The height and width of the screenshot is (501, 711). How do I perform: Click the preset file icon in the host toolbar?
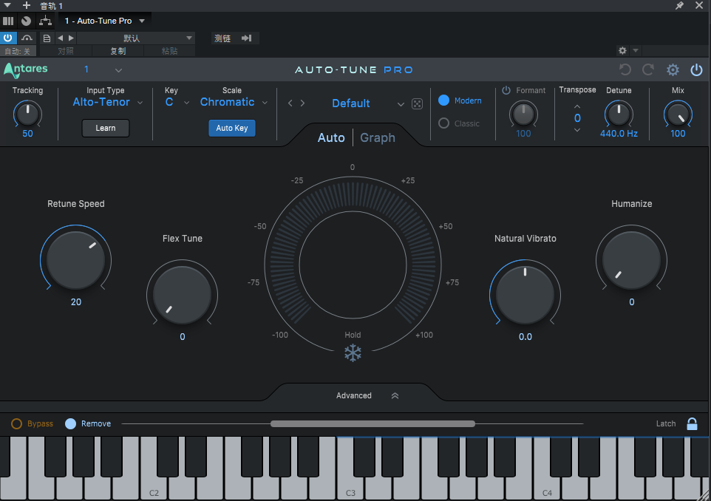(x=47, y=38)
